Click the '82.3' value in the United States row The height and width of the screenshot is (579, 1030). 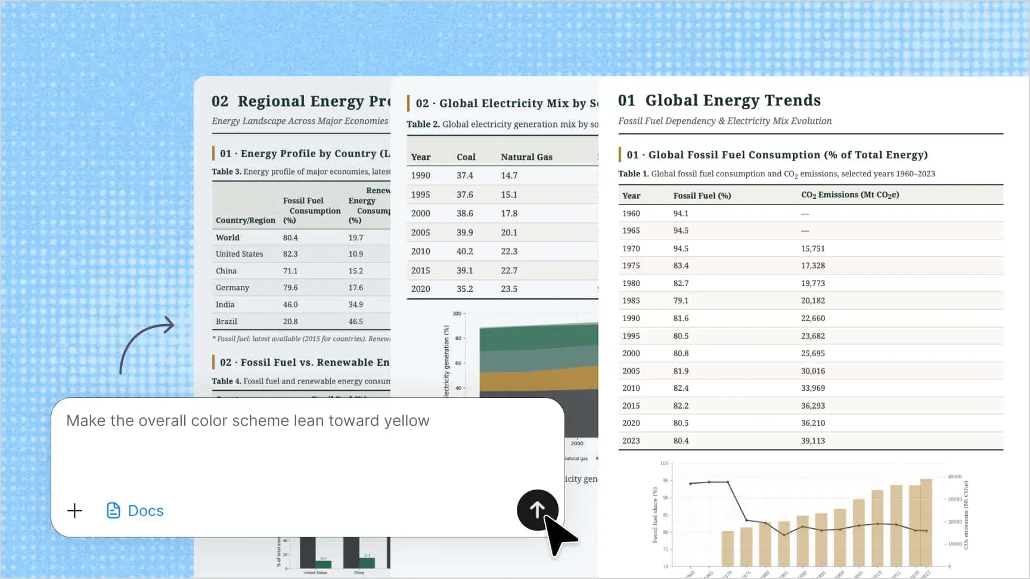click(x=290, y=254)
